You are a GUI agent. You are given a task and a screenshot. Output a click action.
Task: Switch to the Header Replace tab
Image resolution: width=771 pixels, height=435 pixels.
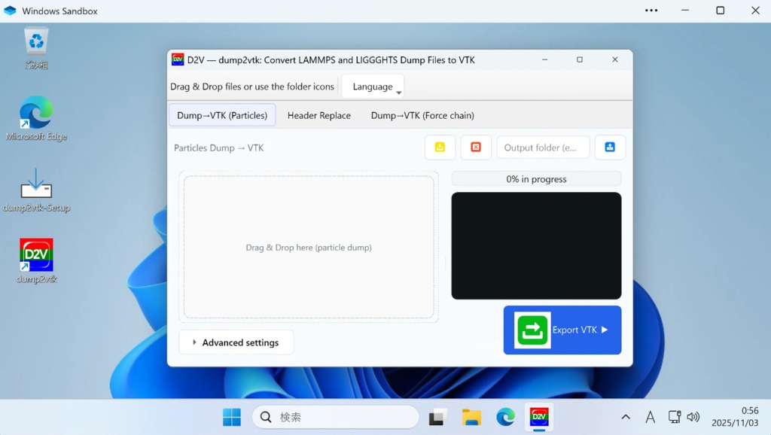click(x=319, y=115)
